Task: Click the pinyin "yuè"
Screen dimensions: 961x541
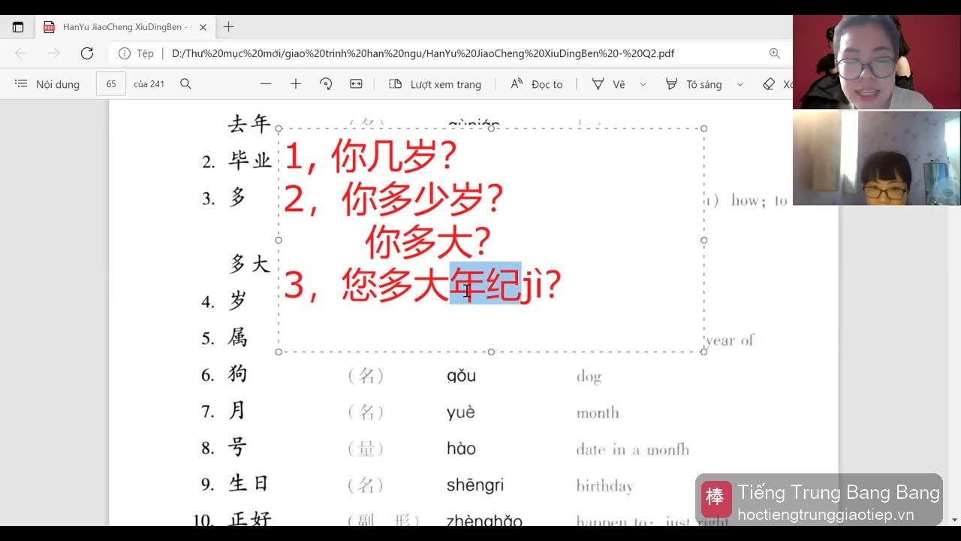Action: coord(460,413)
